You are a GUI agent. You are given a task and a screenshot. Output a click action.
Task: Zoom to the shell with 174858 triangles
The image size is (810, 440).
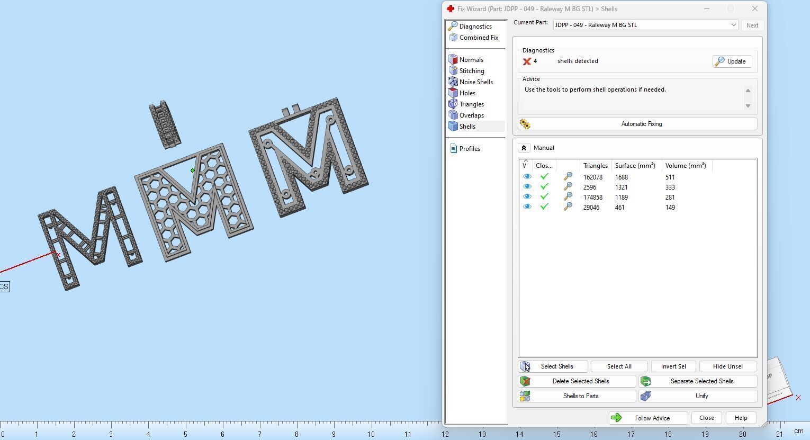click(x=568, y=197)
